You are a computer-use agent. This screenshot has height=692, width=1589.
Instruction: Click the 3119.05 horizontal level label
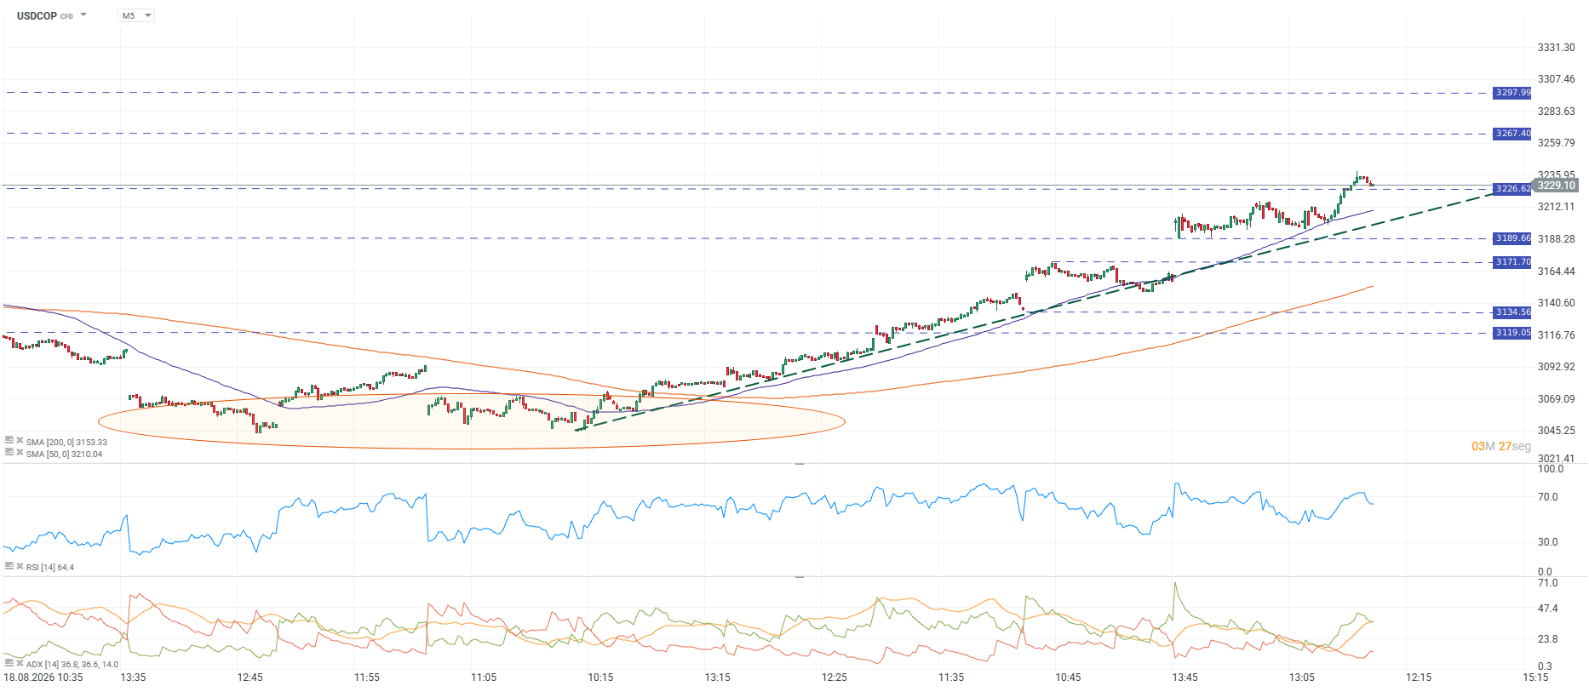coord(1512,333)
